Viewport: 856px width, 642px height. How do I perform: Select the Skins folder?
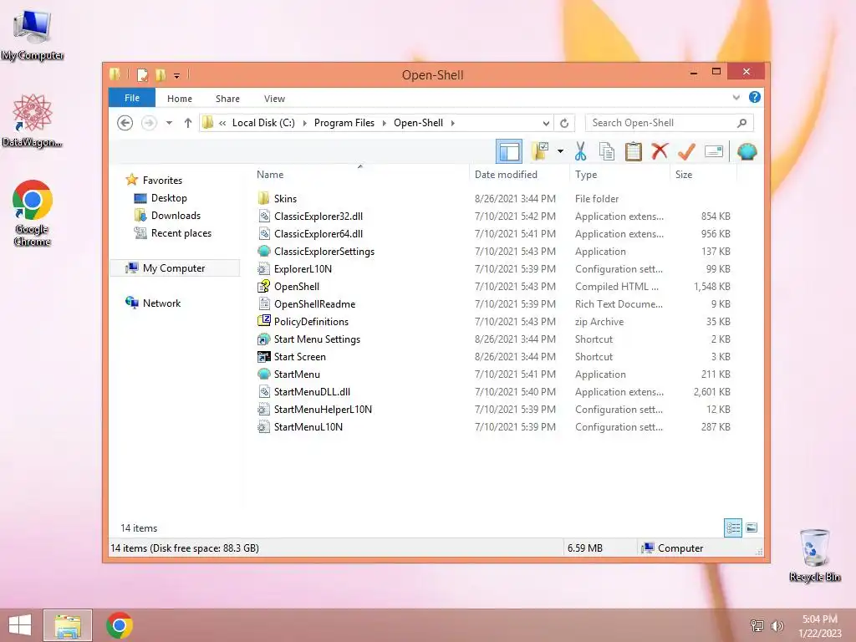pos(277,199)
